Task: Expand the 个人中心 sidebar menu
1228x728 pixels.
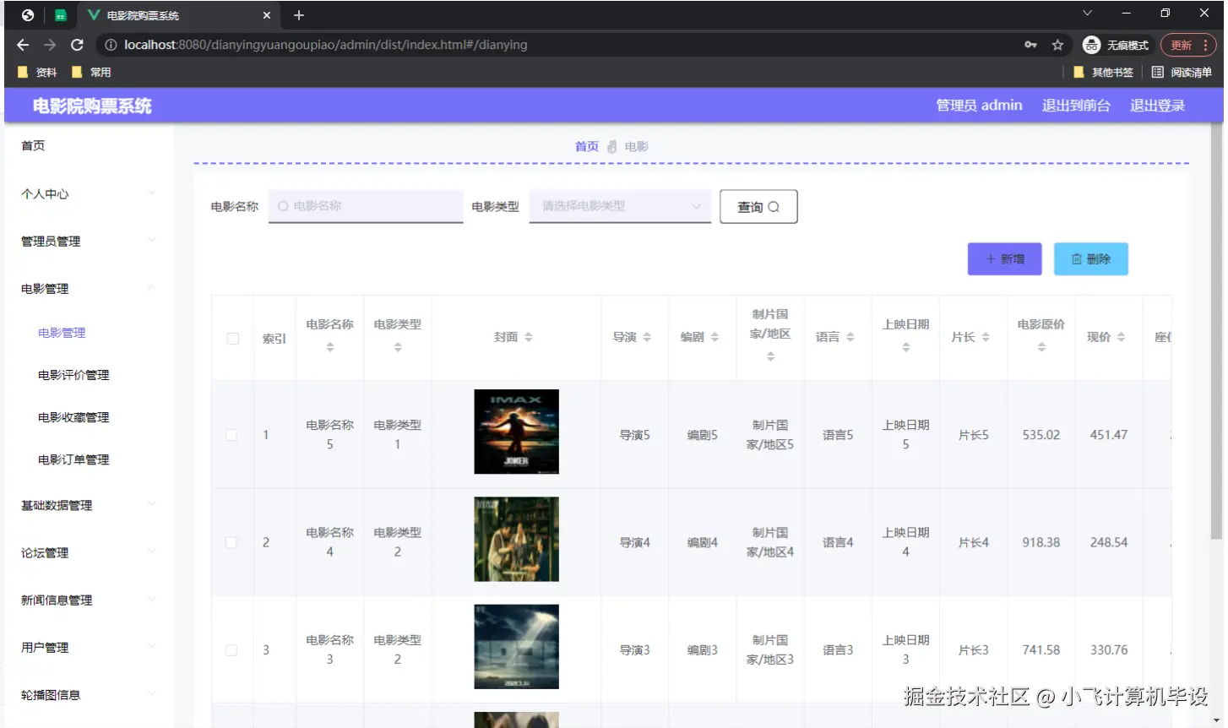Action: (89, 193)
